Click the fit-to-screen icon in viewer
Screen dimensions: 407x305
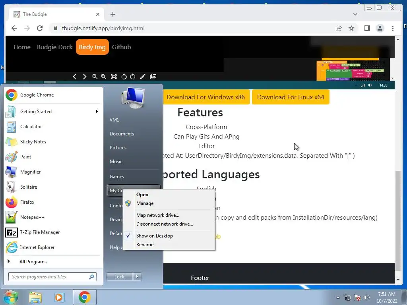pyautogui.click(x=114, y=77)
